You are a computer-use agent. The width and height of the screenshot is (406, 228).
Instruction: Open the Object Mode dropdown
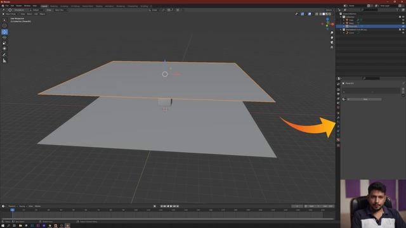10,14
